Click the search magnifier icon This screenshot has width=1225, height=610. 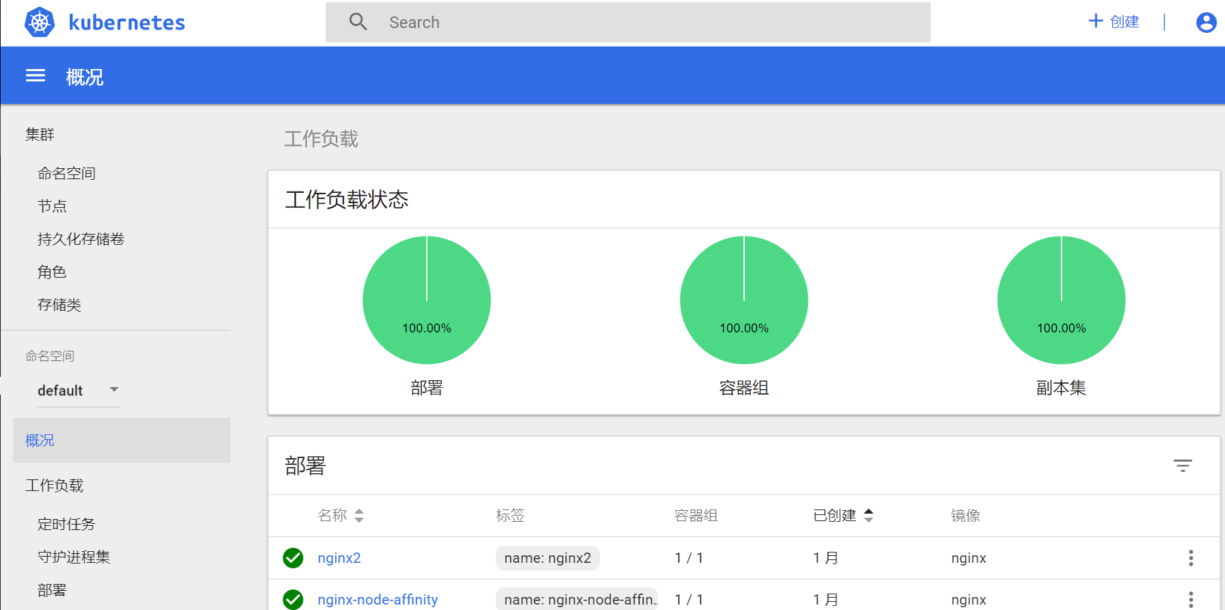pyautogui.click(x=358, y=22)
